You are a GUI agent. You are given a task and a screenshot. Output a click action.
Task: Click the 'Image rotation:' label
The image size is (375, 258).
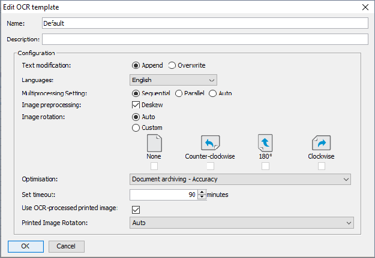click(x=43, y=117)
